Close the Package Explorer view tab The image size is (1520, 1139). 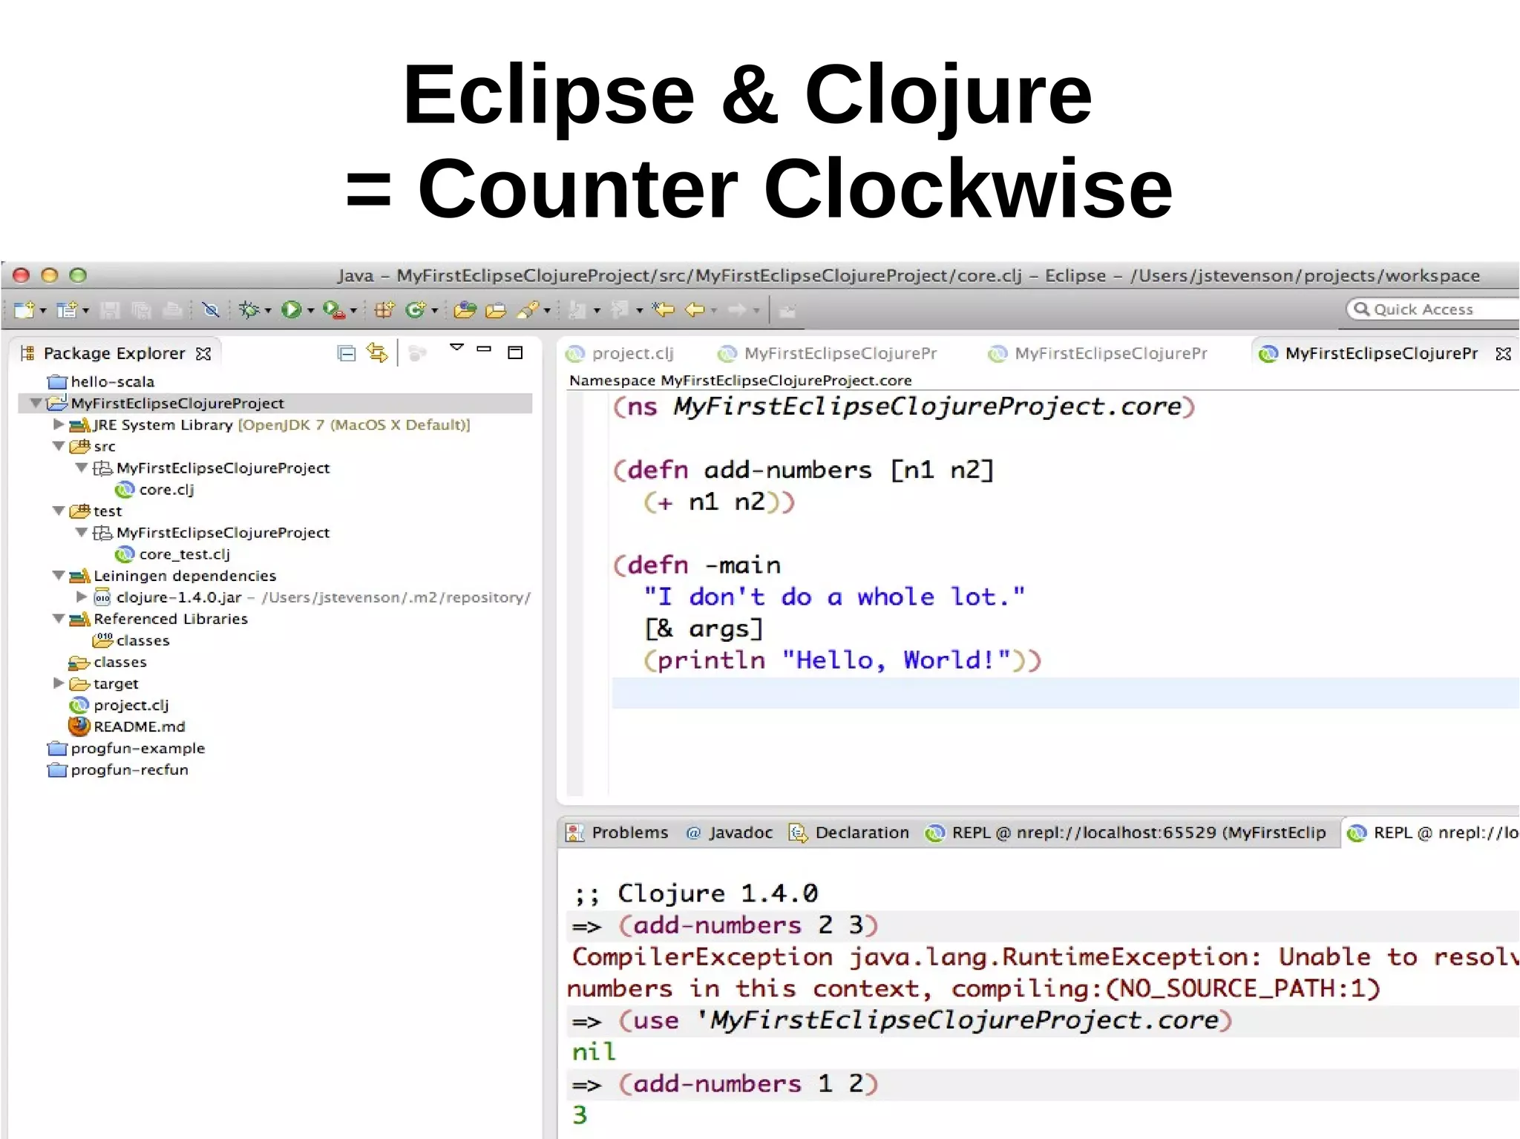(x=203, y=354)
